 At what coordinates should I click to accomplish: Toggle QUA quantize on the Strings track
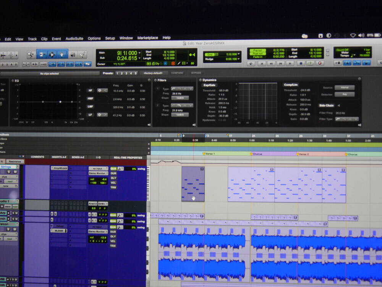[x=113, y=169]
